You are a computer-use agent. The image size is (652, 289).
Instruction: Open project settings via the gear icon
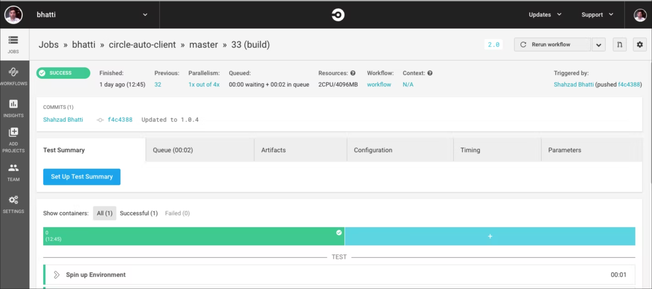(639, 44)
